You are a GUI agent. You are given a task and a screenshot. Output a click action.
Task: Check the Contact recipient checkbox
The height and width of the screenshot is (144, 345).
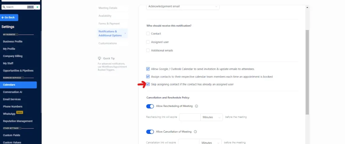[x=148, y=33]
